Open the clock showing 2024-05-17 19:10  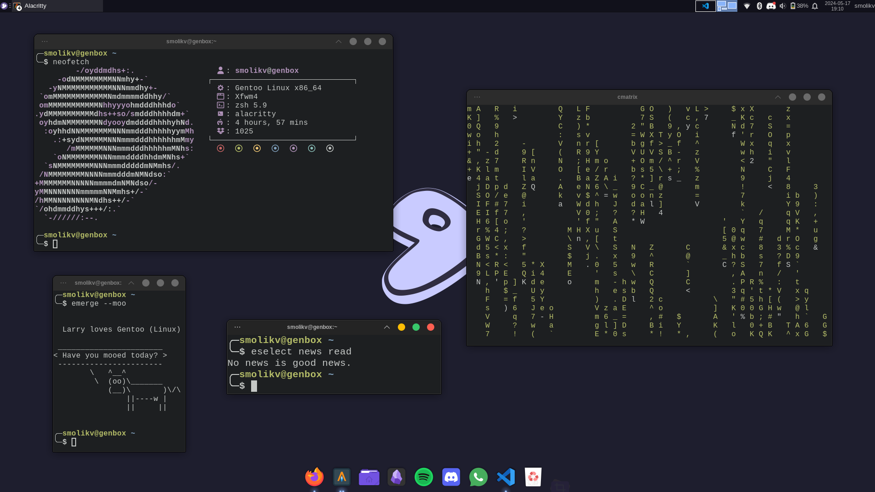click(837, 6)
